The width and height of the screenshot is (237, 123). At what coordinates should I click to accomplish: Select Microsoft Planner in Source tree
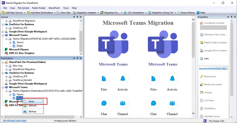19,50
